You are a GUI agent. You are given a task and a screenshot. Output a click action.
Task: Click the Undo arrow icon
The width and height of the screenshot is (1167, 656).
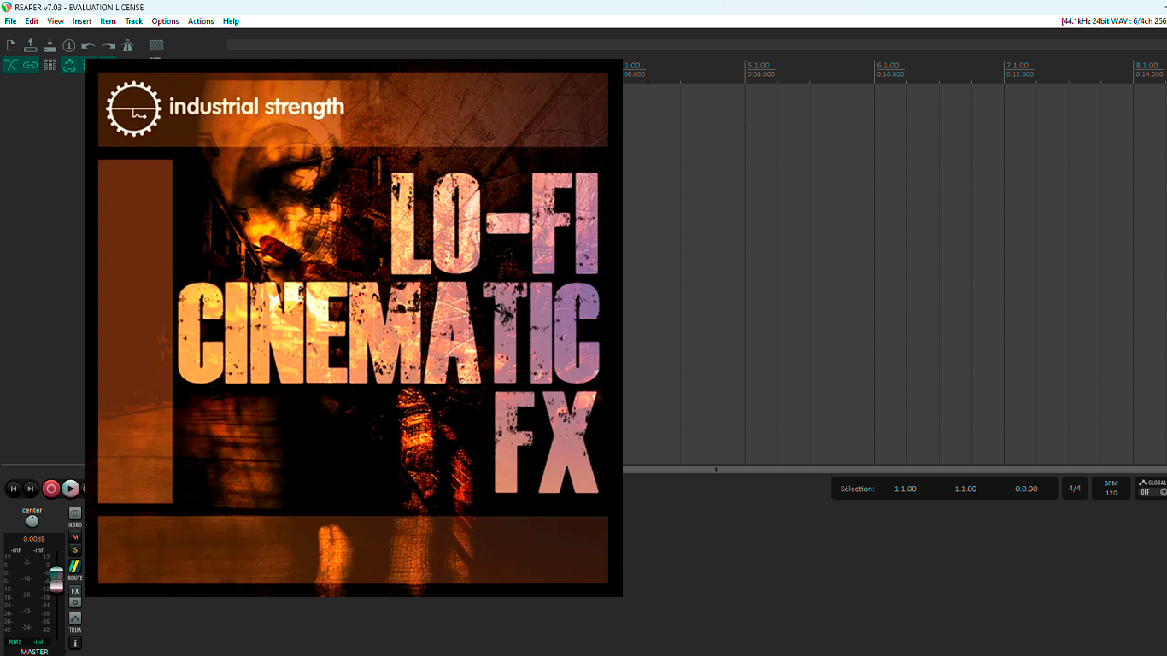pos(88,45)
